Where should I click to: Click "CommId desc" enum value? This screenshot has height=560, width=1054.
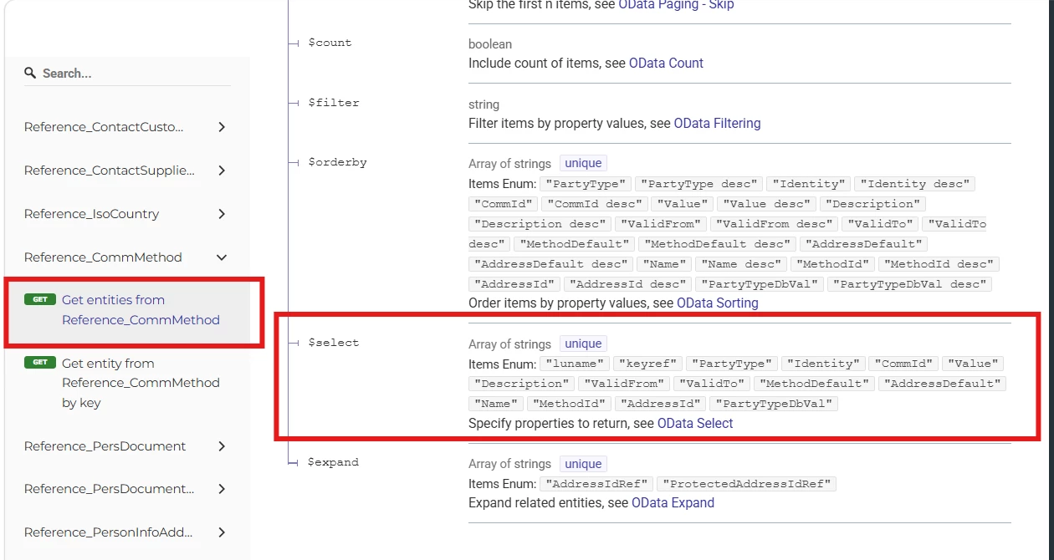click(594, 204)
